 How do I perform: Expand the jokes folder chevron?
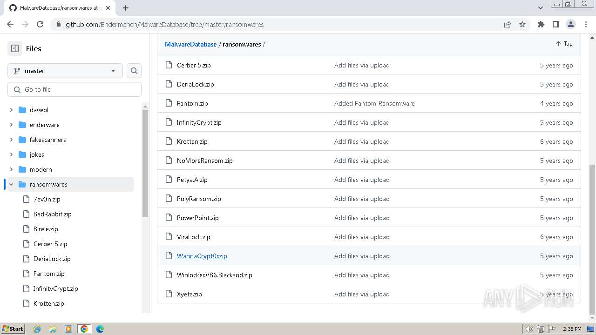pos(11,154)
